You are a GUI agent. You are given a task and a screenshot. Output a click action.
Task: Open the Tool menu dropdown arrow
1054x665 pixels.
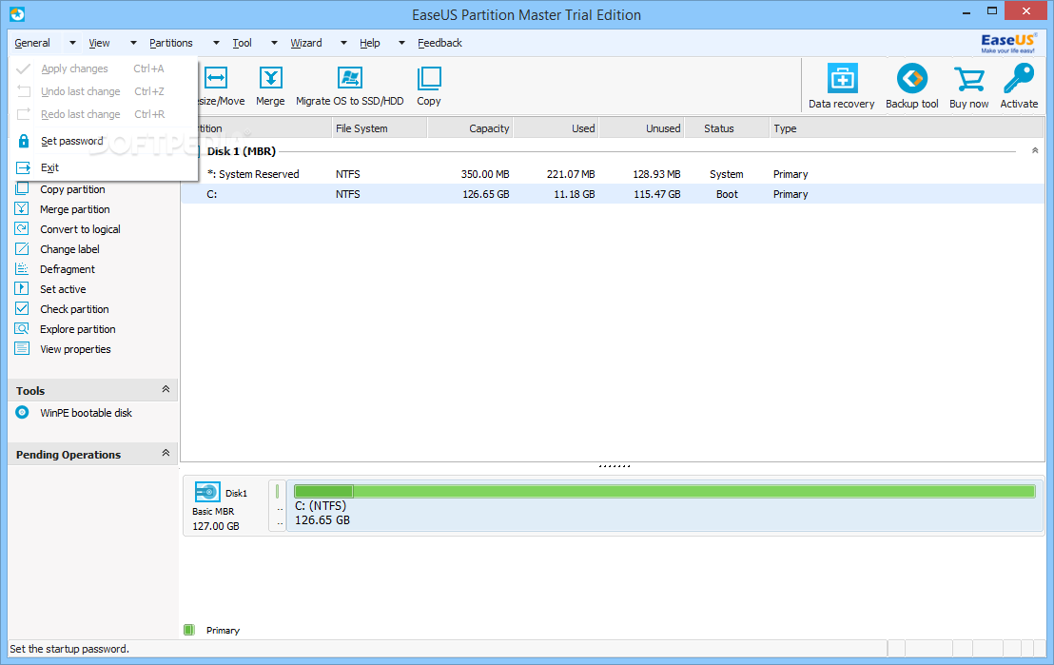click(274, 43)
